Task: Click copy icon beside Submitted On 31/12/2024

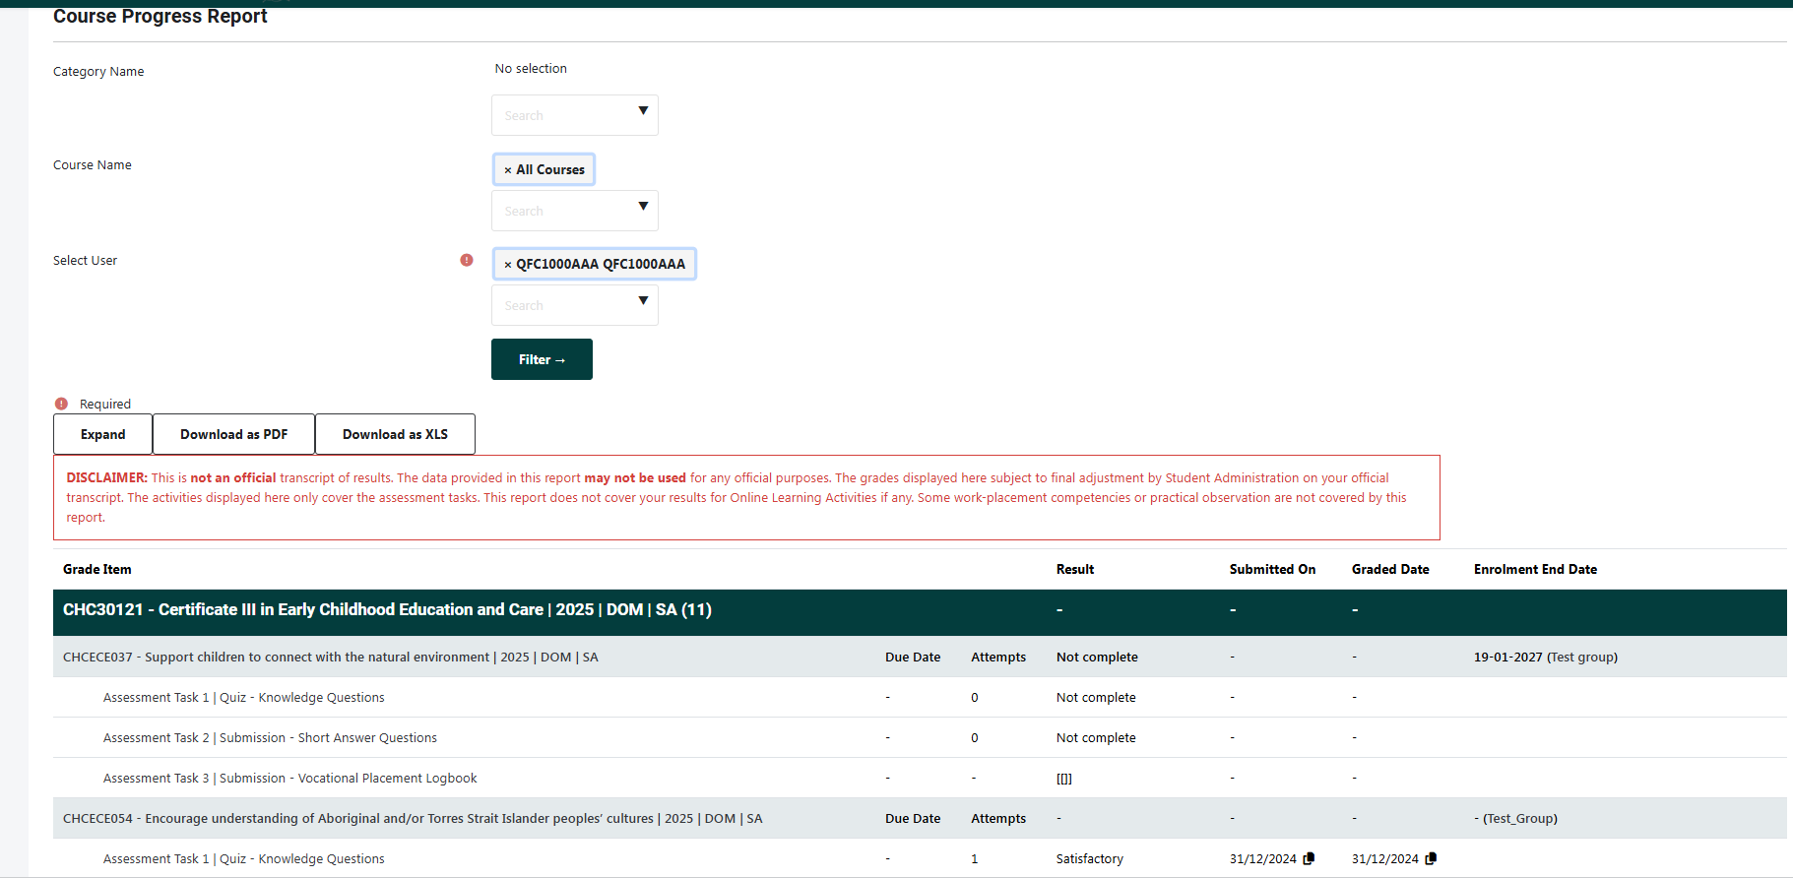Action: click(x=1309, y=858)
